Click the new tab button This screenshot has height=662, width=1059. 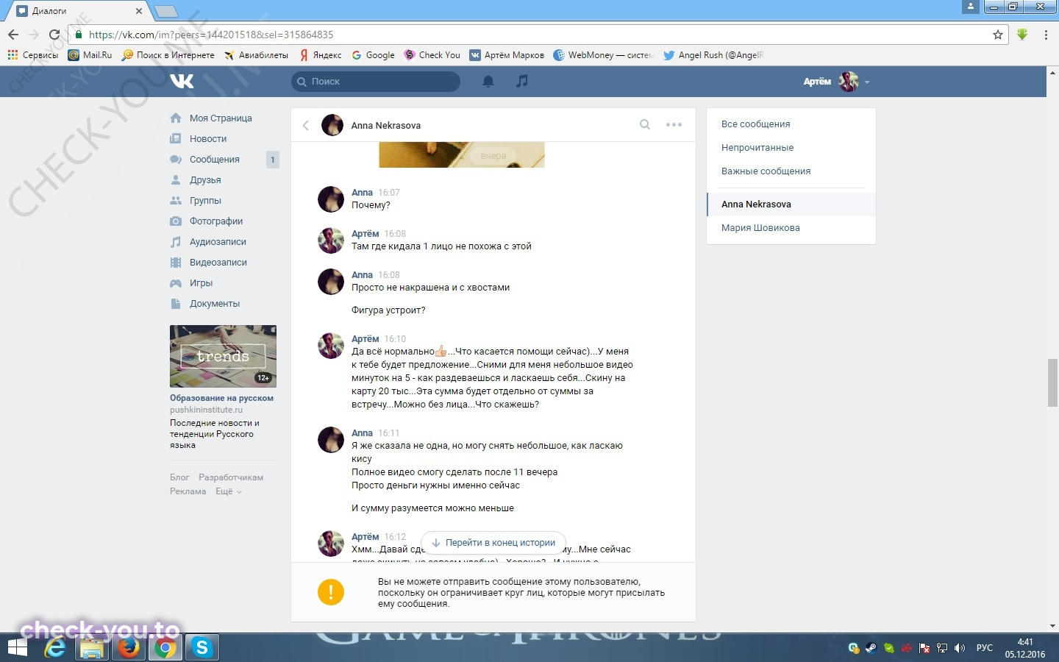166,11
